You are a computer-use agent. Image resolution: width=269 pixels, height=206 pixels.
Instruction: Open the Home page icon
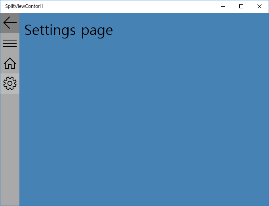coord(10,64)
